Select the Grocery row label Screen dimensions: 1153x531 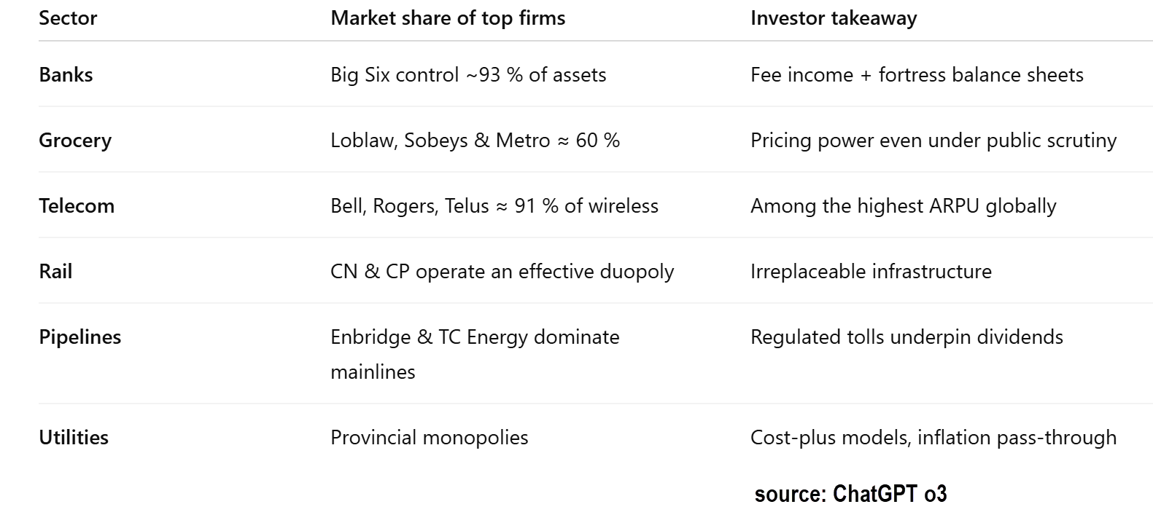click(75, 141)
